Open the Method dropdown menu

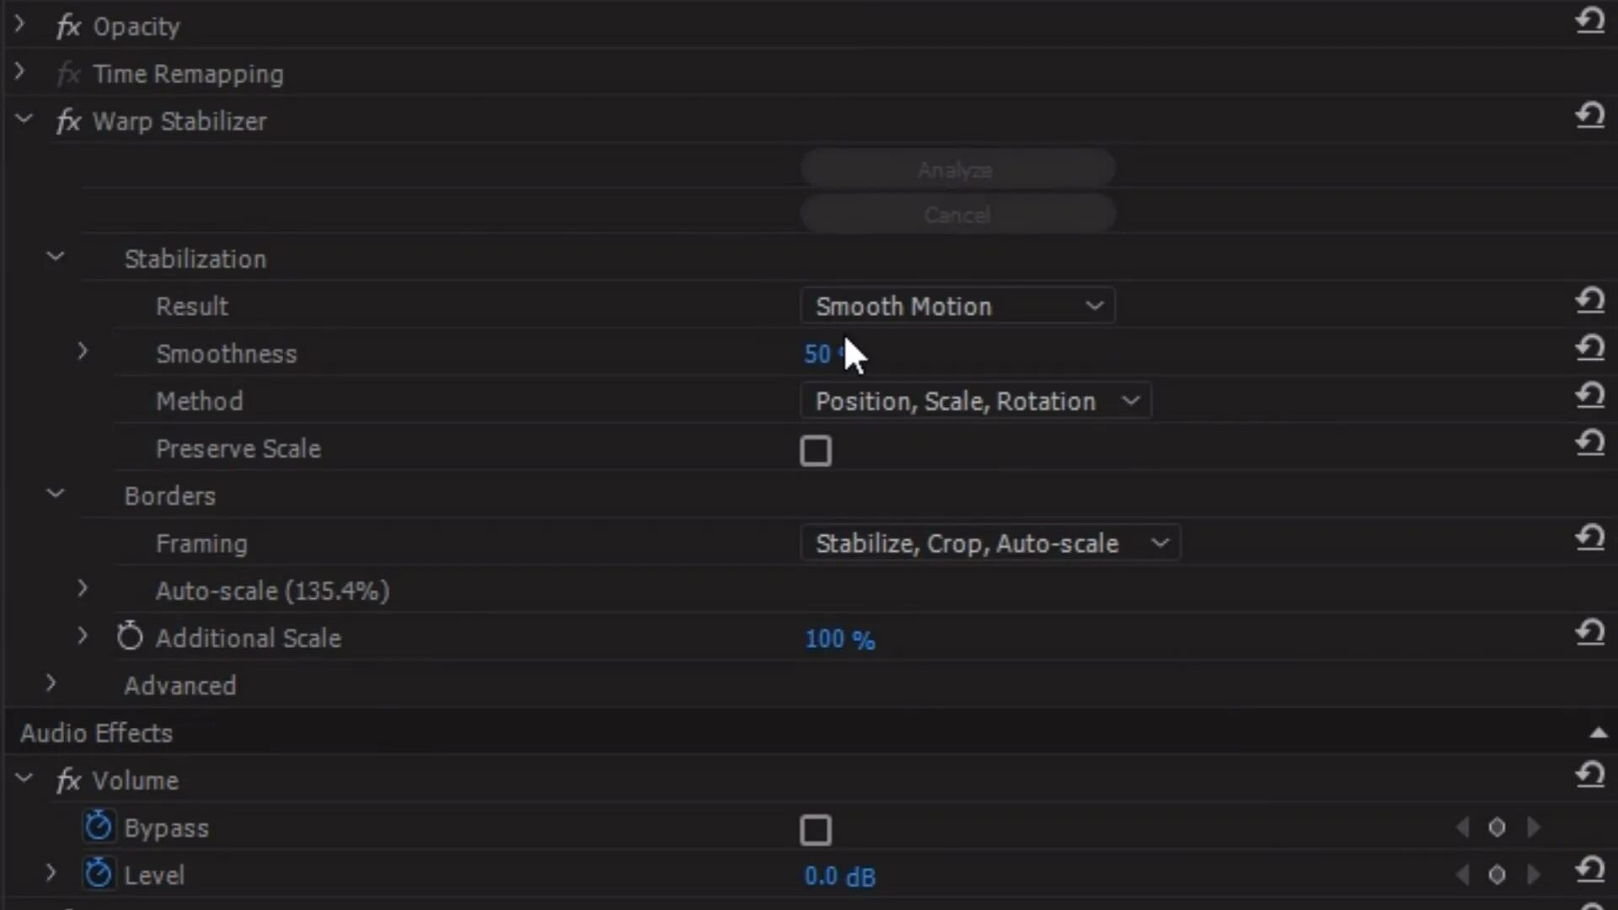coord(975,401)
